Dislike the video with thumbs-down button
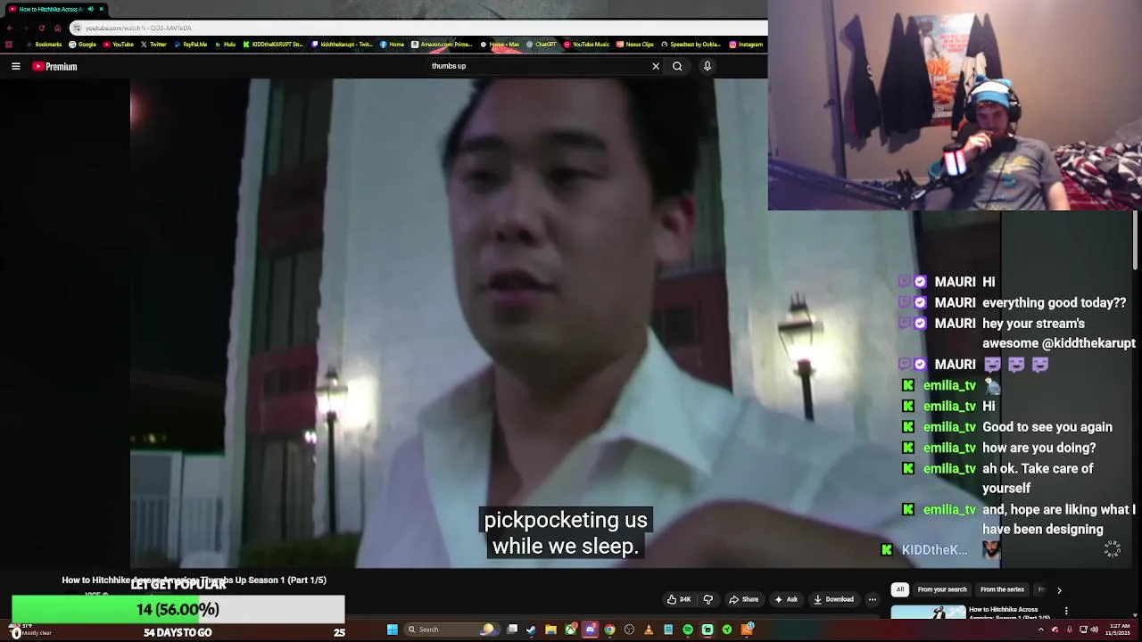 coord(708,599)
